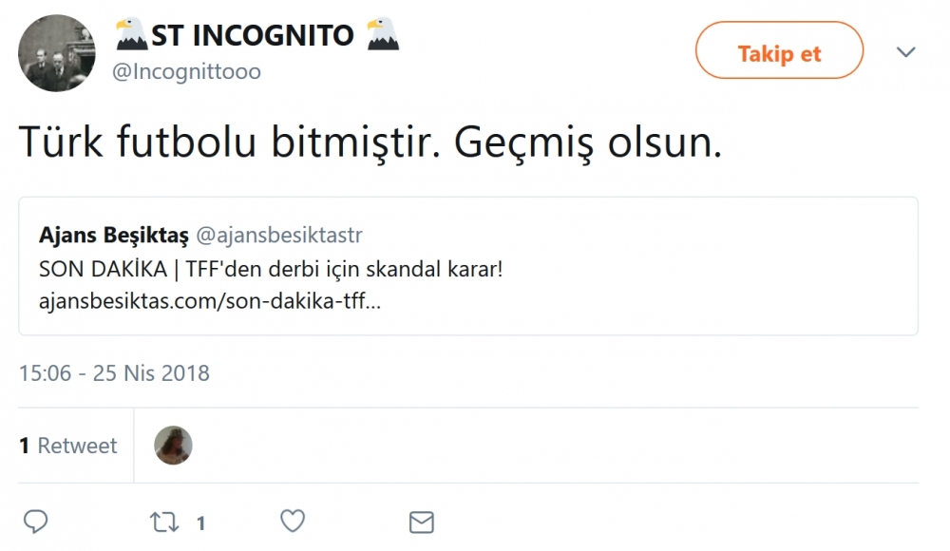Open the ST INCOGNITO profile picture
Image resolution: width=950 pixels, height=551 pixels.
[57, 53]
